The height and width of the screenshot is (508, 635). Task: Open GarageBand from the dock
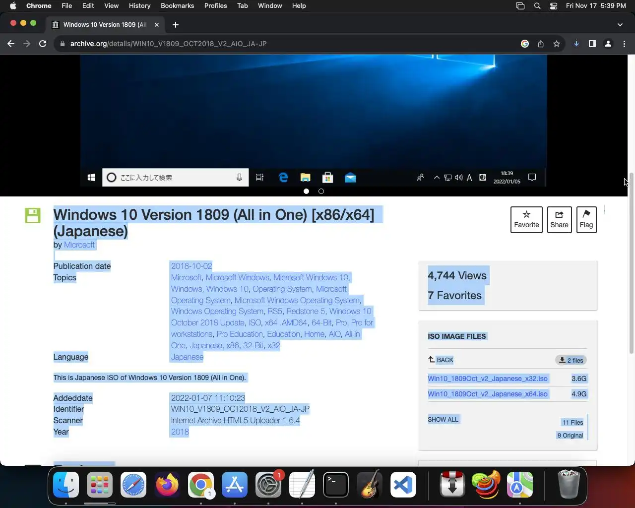(370, 484)
